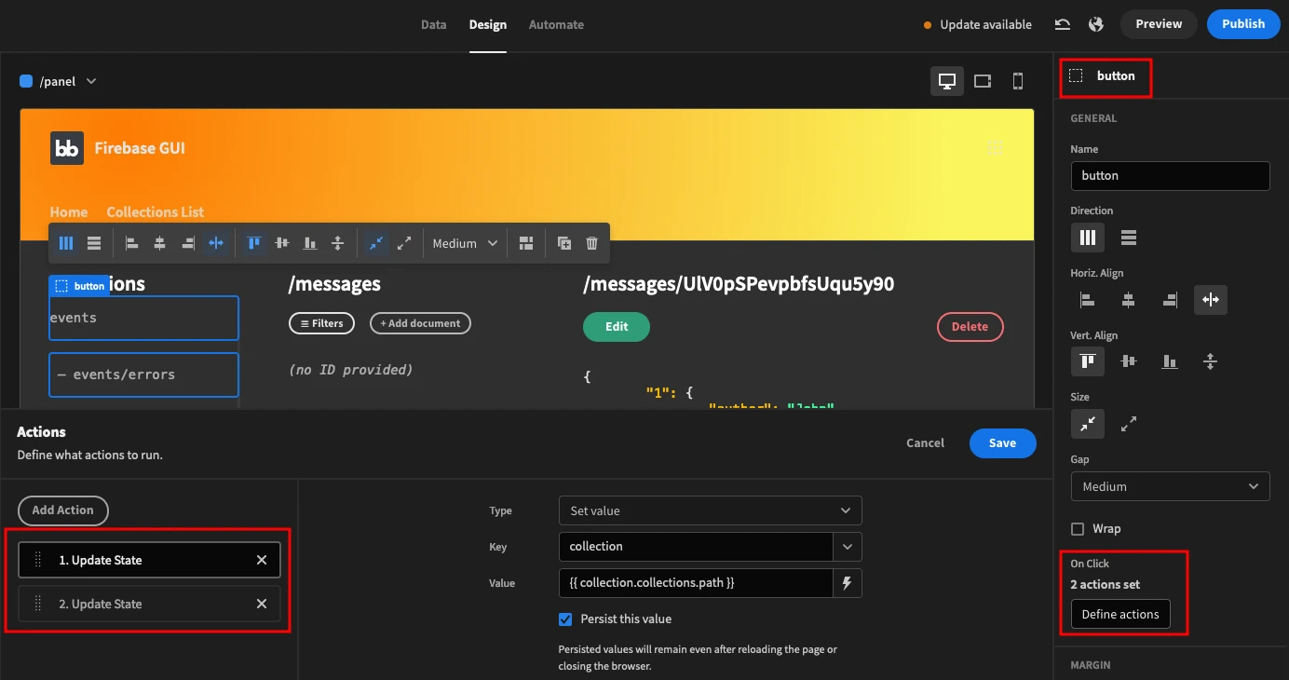Choose left Horiz. Align in settings panel

point(1088,299)
